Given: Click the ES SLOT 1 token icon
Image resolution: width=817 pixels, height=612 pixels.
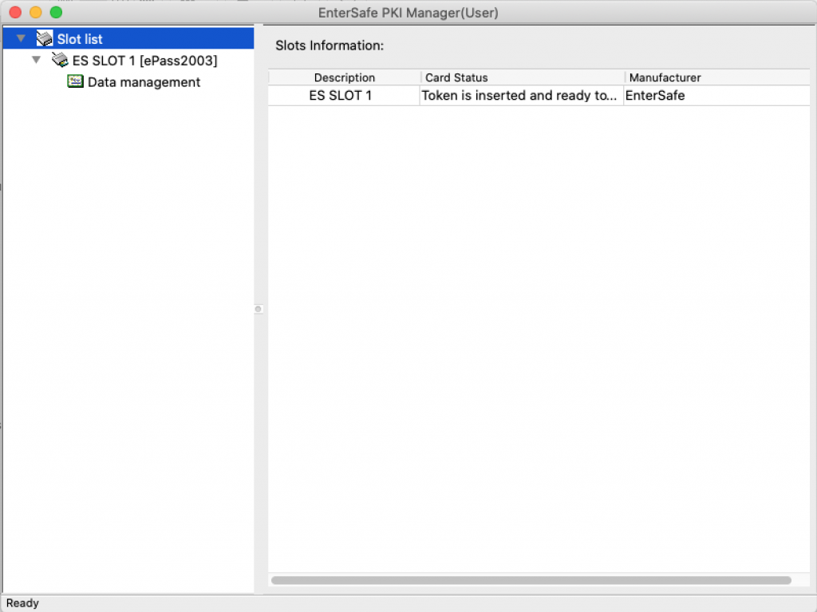Looking at the screenshot, I should click(x=60, y=60).
